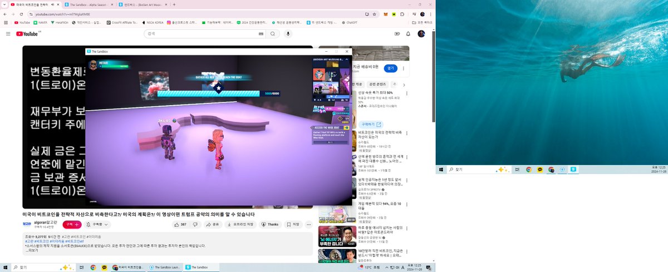Select The Sandbox Launcher taskbar button
Image resolution: width=668 pixels, height=272 pixels.
pyautogui.click(x=164, y=267)
